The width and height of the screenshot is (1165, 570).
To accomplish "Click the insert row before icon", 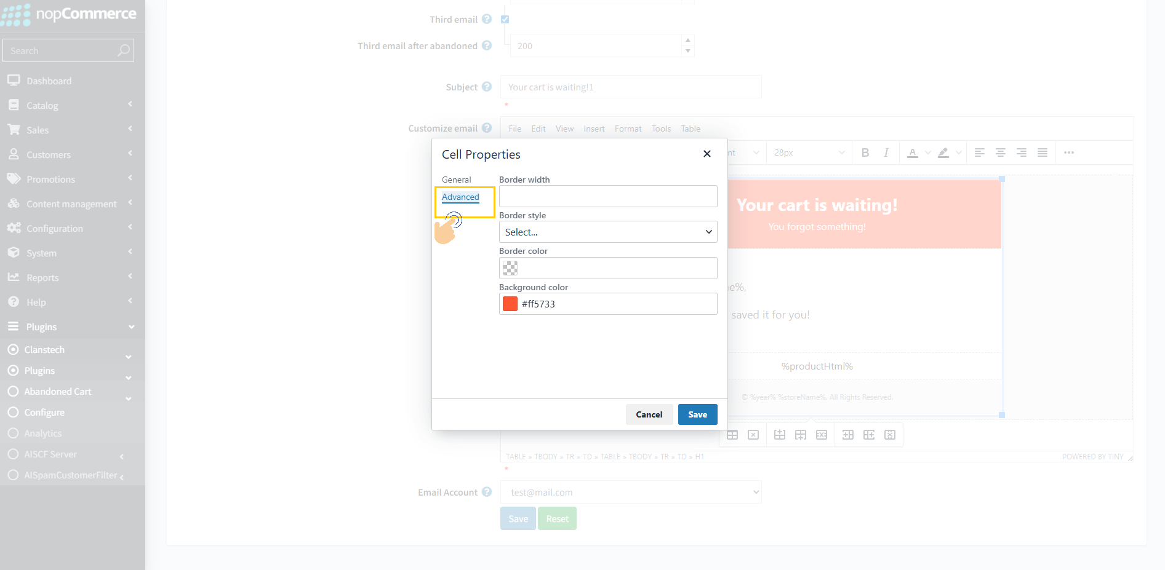I will tap(780, 435).
